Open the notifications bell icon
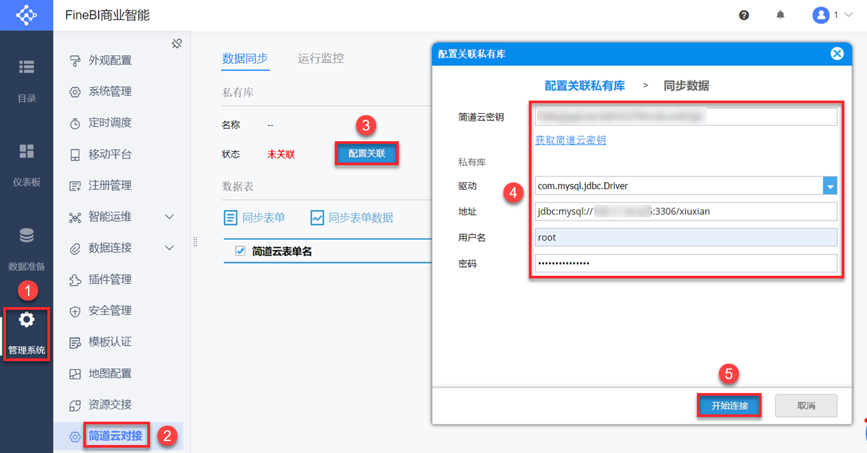This screenshot has height=453, width=867. click(x=780, y=15)
